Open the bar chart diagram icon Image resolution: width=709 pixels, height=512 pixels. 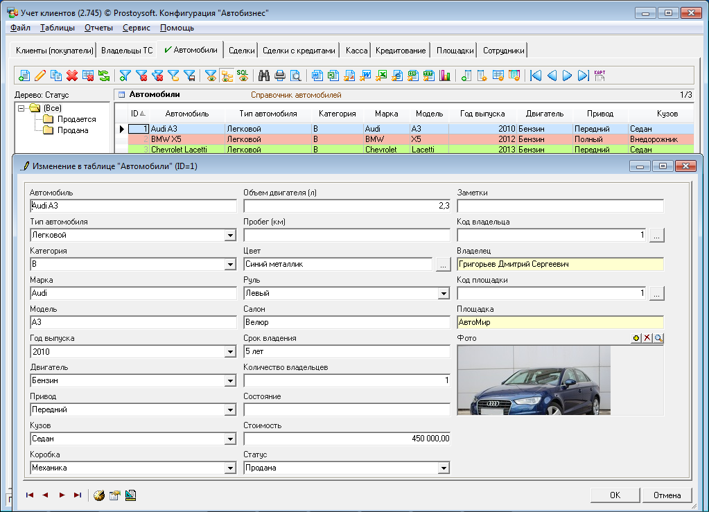445,76
